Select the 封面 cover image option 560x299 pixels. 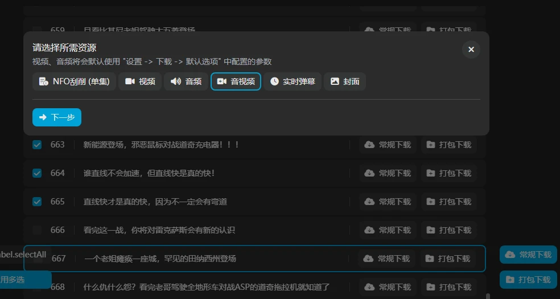(x=345, y=81)
